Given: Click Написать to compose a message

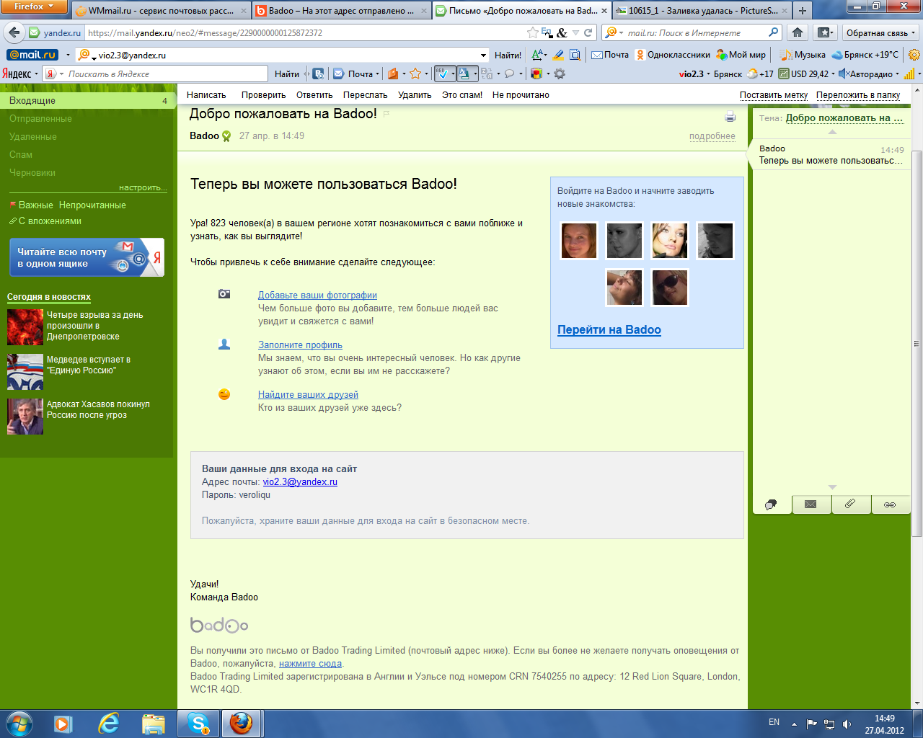Looking at the screenshot, I should tap(206, 94).
